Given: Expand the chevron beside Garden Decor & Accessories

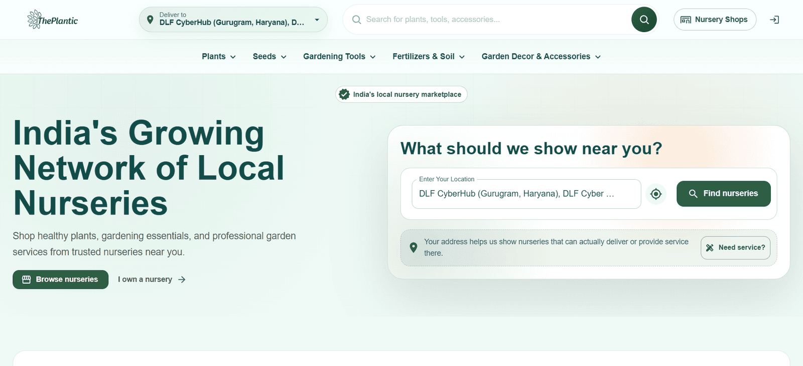Looking at the screenshot, I should pyautogui.click(x=598, y=57).
